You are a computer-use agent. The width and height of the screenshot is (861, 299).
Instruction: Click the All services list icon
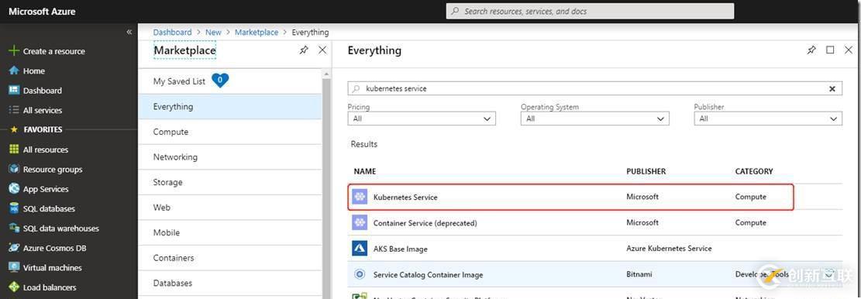14,110
